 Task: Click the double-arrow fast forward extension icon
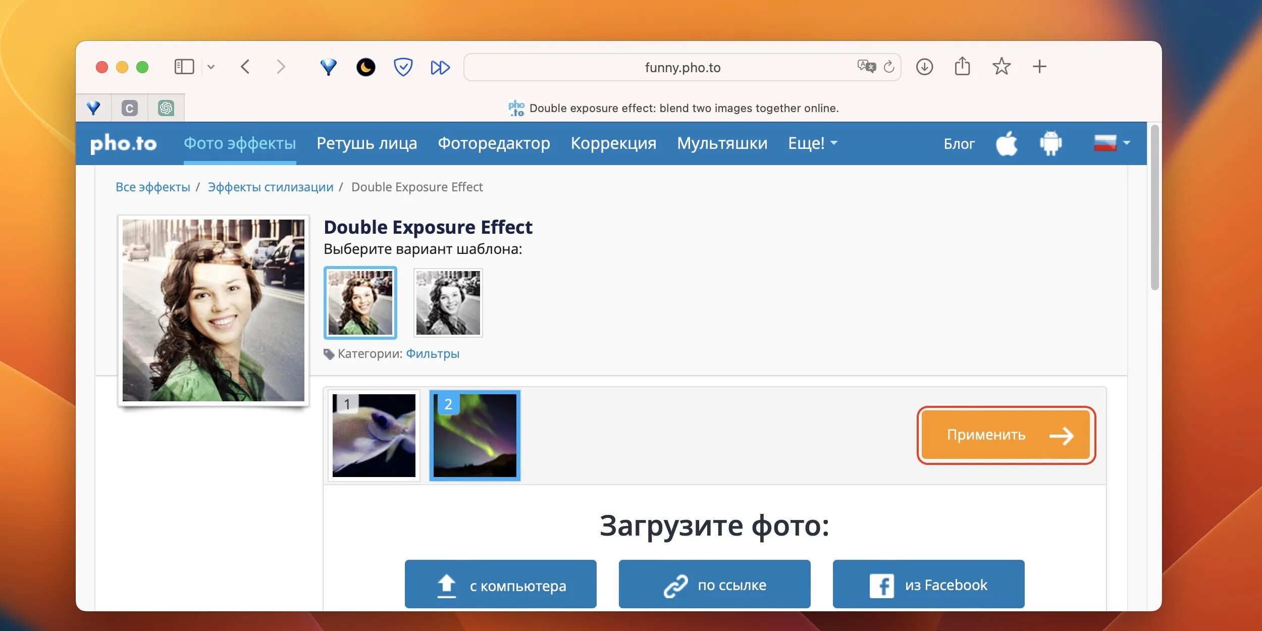click(440, 67)
